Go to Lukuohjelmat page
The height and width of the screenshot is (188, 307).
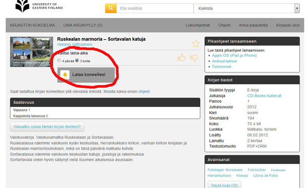point(198,25)
